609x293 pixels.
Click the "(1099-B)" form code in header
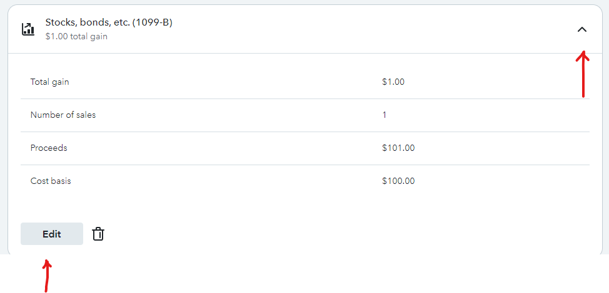point(153,22)
